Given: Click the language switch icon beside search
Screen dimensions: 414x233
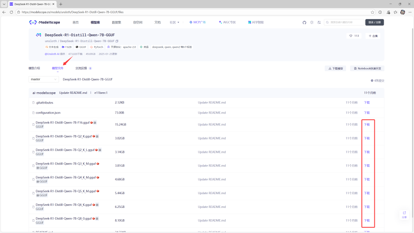Looking at the screenshot, I should (319, 22).
